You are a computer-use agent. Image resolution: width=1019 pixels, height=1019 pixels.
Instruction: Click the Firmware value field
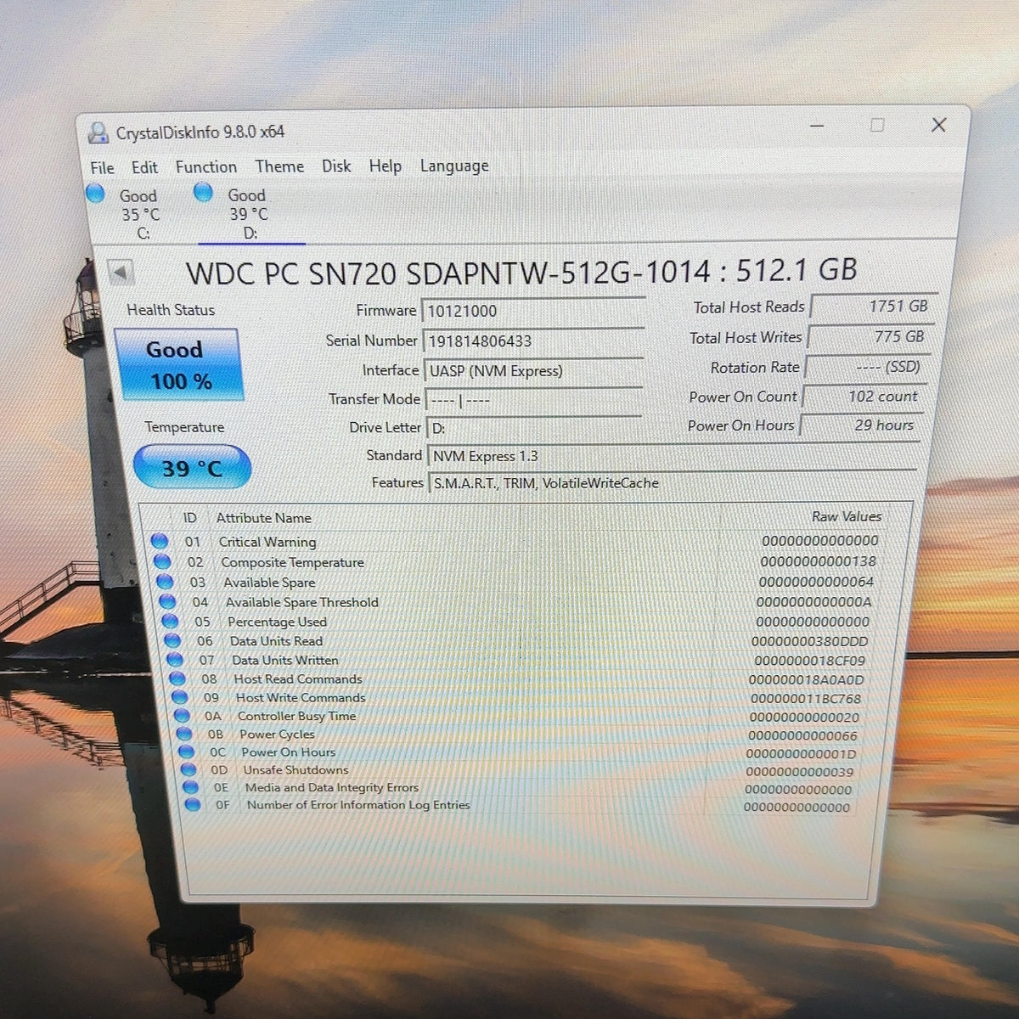(533, 311)
